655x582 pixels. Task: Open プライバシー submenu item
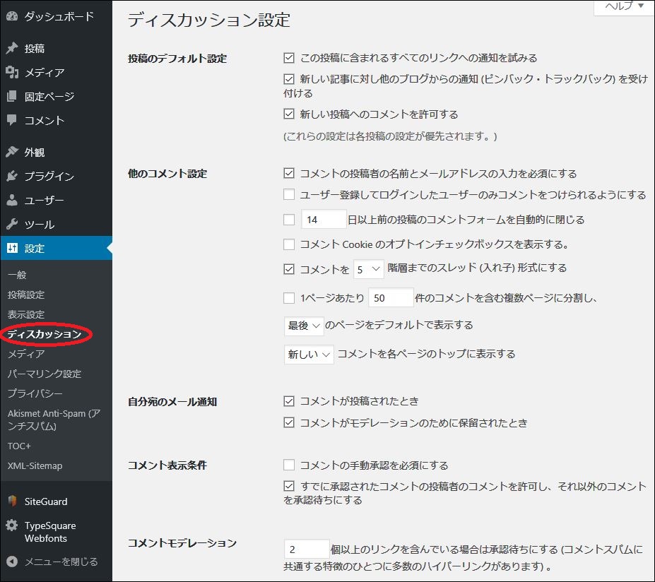click(35, 393)
